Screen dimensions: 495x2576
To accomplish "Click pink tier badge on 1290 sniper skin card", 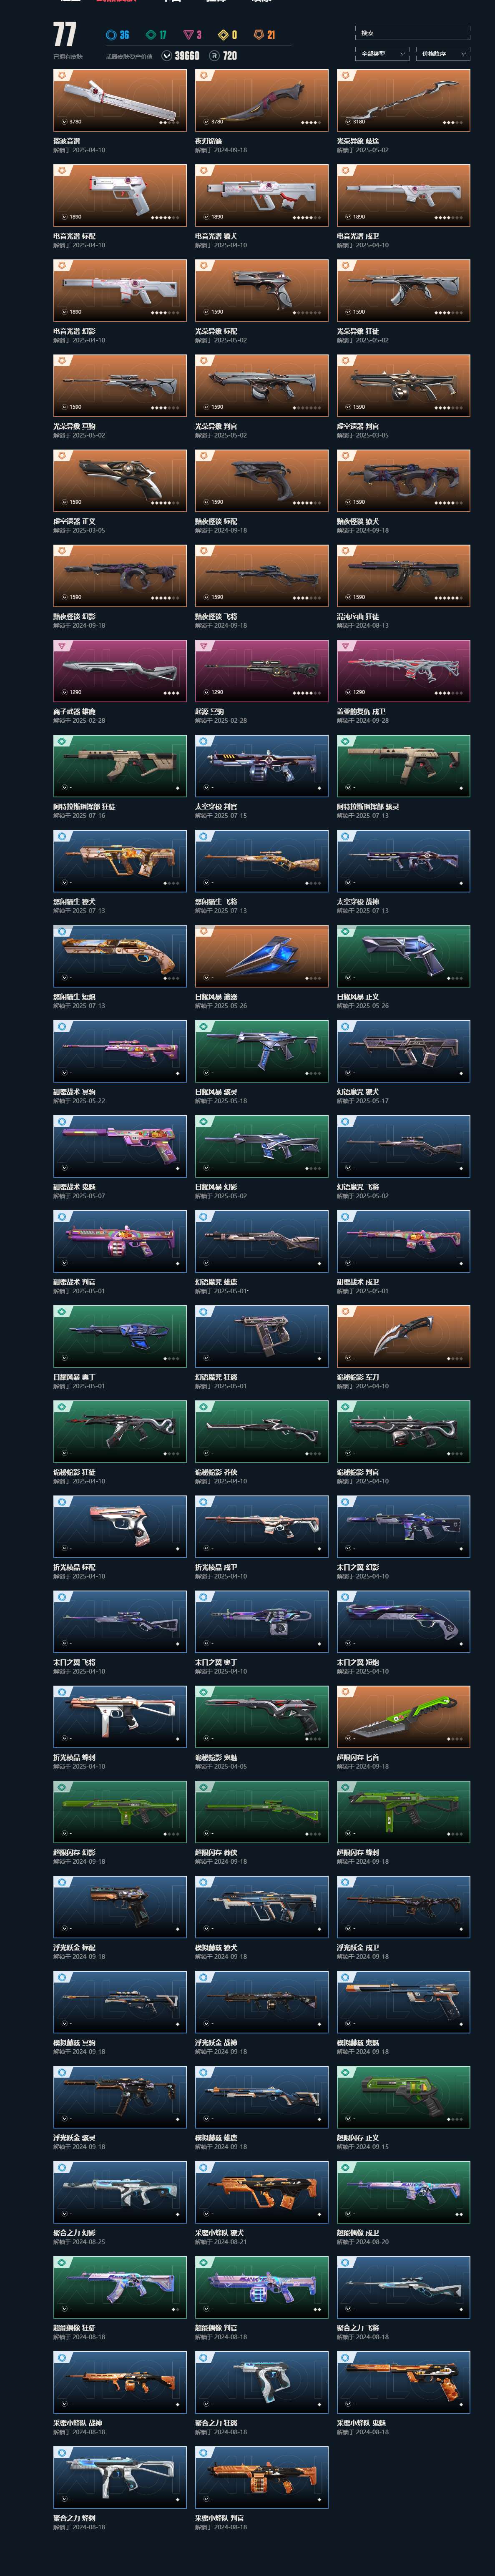I will [x=204, y=646].
